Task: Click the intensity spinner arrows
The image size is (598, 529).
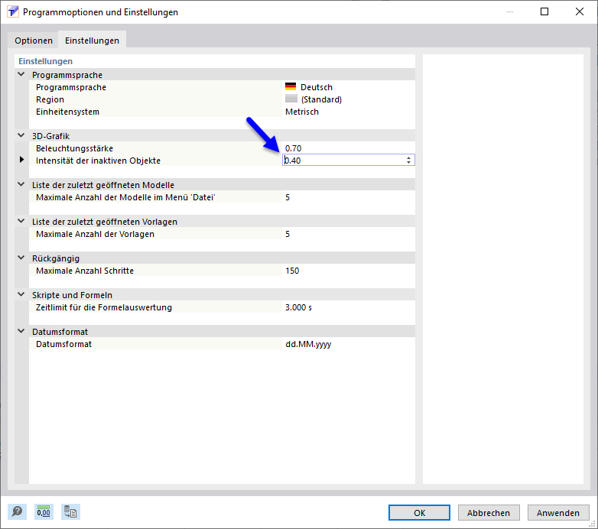Action: 408,160
